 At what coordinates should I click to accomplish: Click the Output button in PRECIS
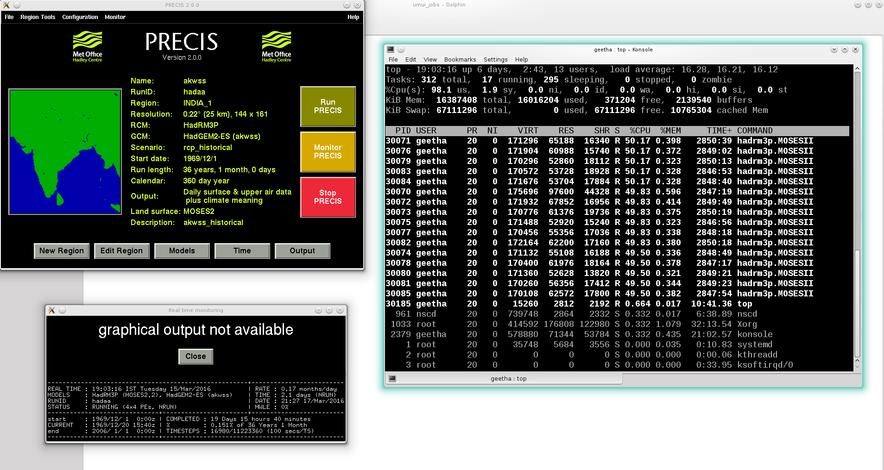pyautogui.click(x=303, y=251)
